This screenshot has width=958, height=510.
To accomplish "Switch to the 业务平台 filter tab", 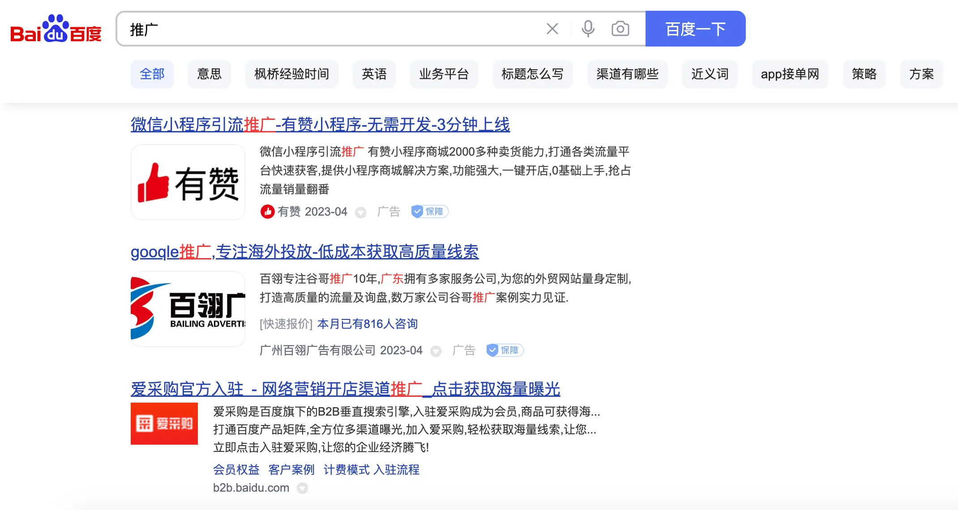I will [444, 74].
